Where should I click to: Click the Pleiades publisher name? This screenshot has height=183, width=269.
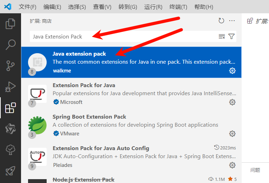coord(63,165)
